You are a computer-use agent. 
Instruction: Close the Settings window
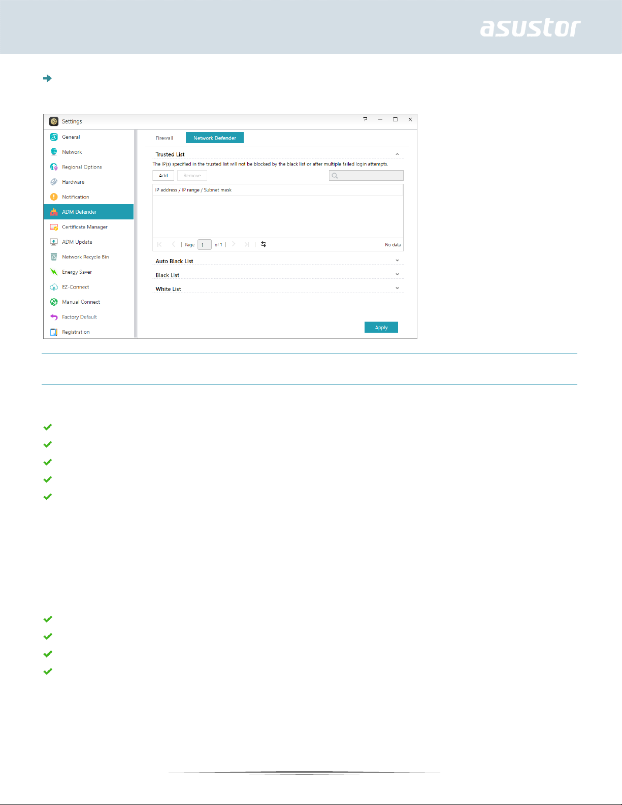coord(410,119)
